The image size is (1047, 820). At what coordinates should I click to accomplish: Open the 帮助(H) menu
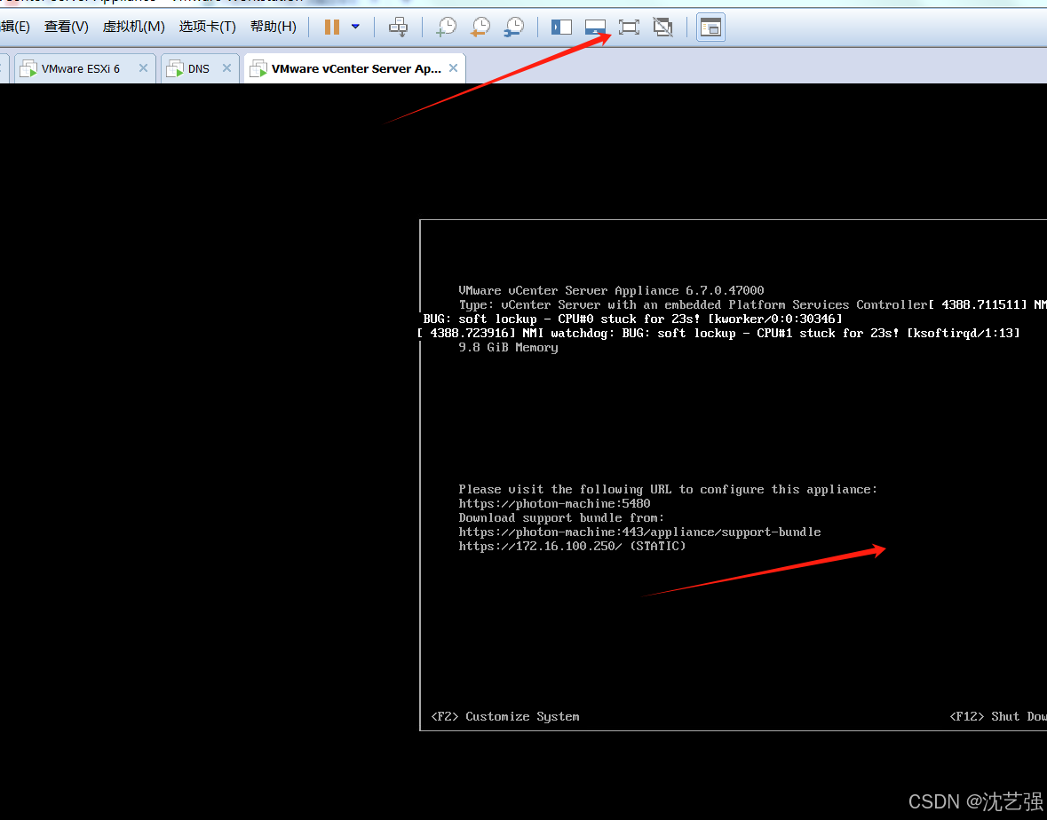click(274, 27)
